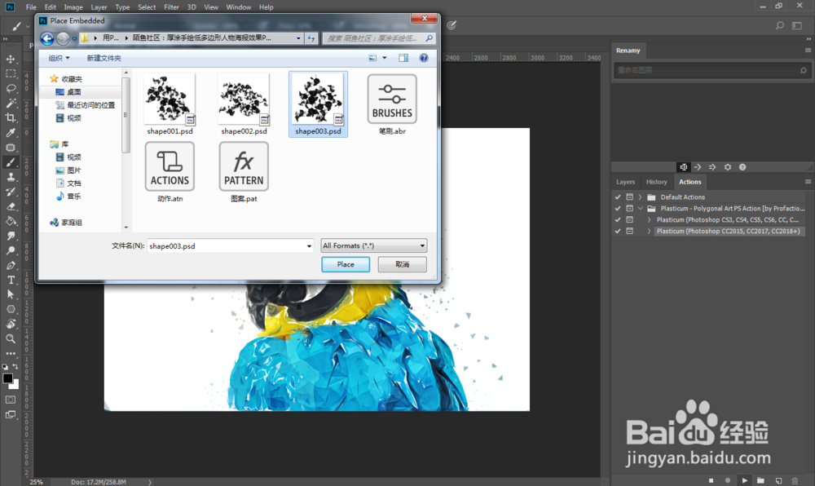
Task: Select the Clone Stamp tool
Action: click(11, 177)
